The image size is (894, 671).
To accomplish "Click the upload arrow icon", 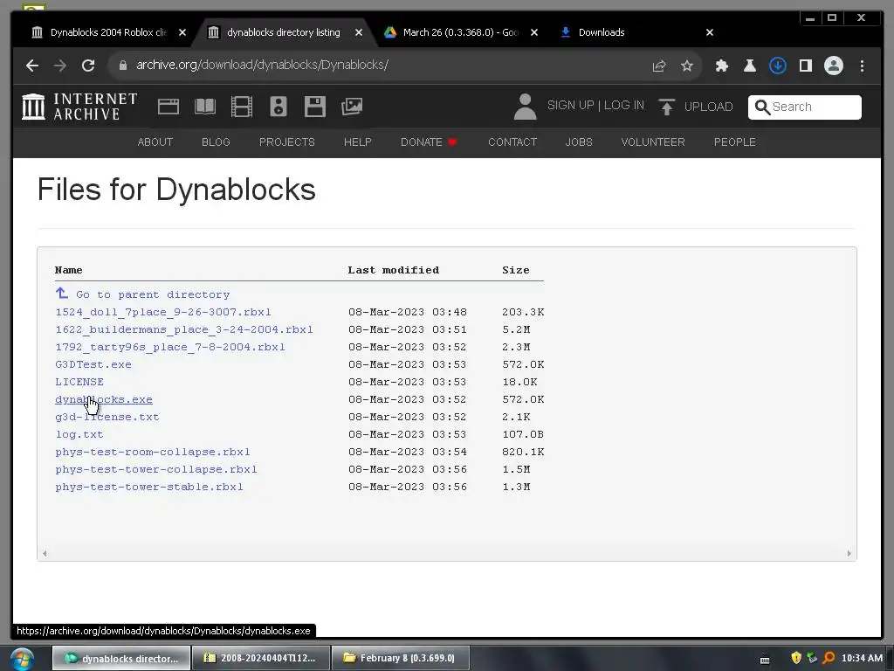I will point(666,107).
